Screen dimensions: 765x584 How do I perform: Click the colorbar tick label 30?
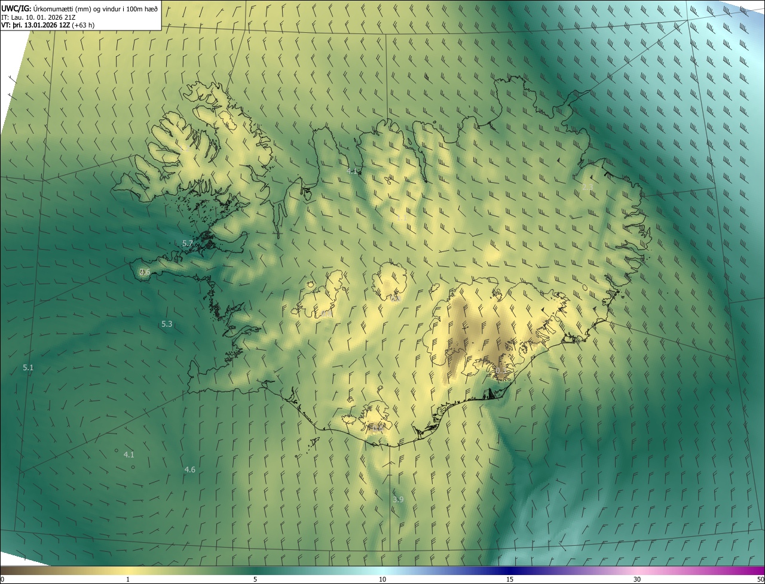tap(637, 579)
